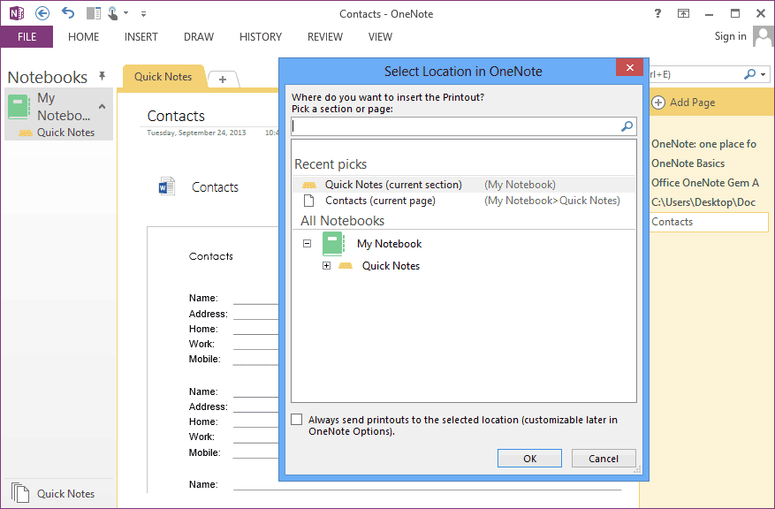
Task: Create a new section with plus tab
Action: [x=223, y=79]
